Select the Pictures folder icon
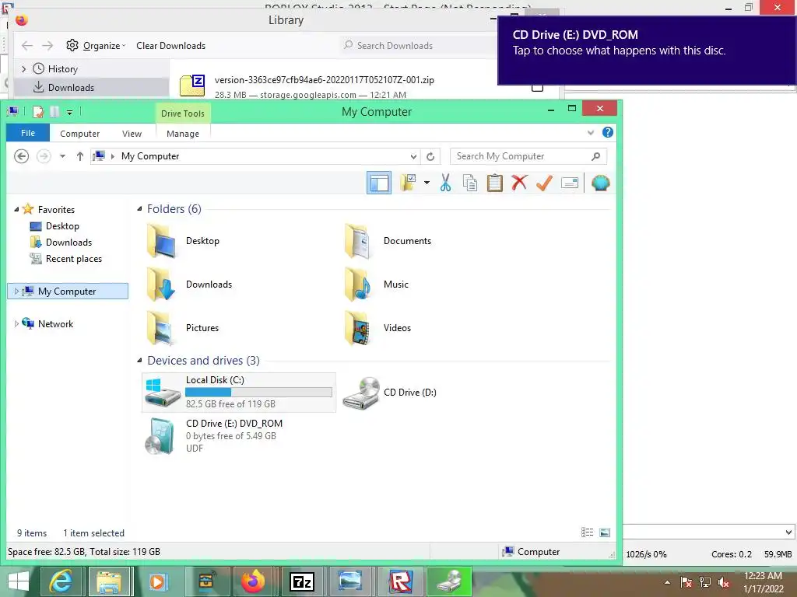This screenshot has height=597, width=797. (x=162, y=328)
